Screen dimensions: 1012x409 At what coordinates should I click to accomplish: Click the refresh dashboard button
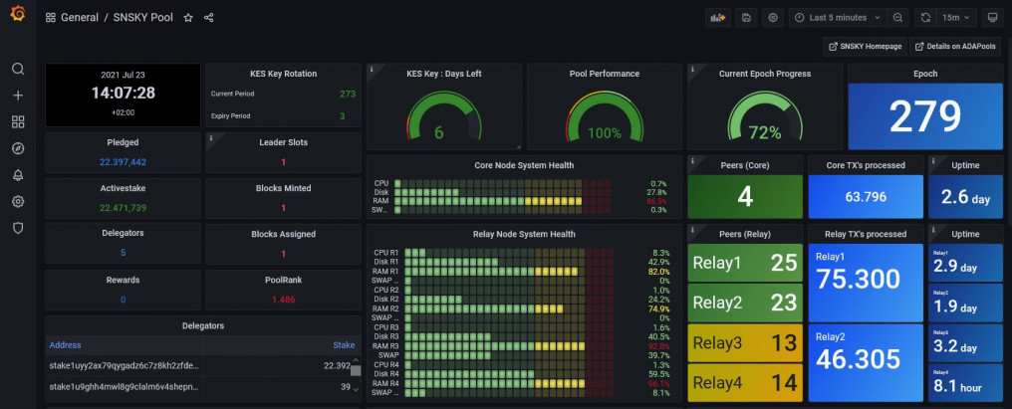[x=925, y=18]
